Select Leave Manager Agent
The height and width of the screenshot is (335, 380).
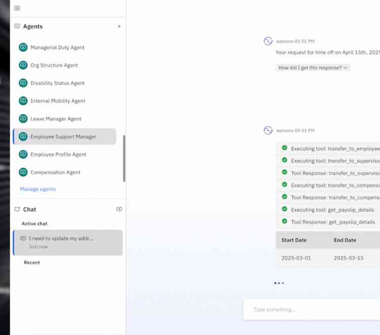pos(56,119)
